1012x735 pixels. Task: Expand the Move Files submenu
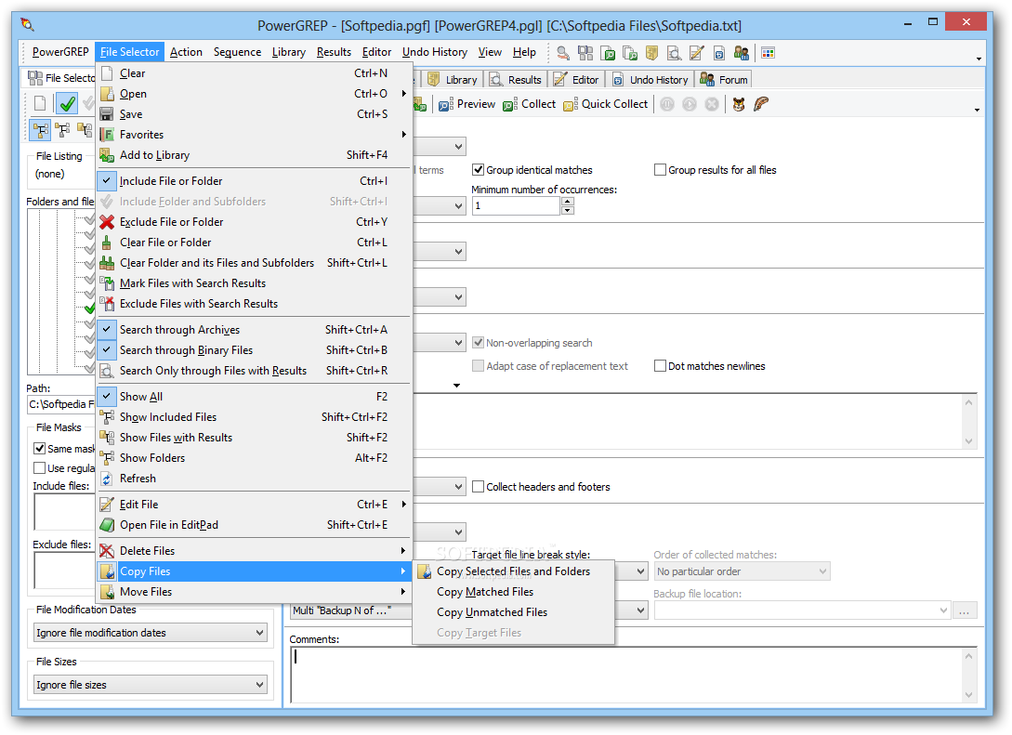(254, 592)
